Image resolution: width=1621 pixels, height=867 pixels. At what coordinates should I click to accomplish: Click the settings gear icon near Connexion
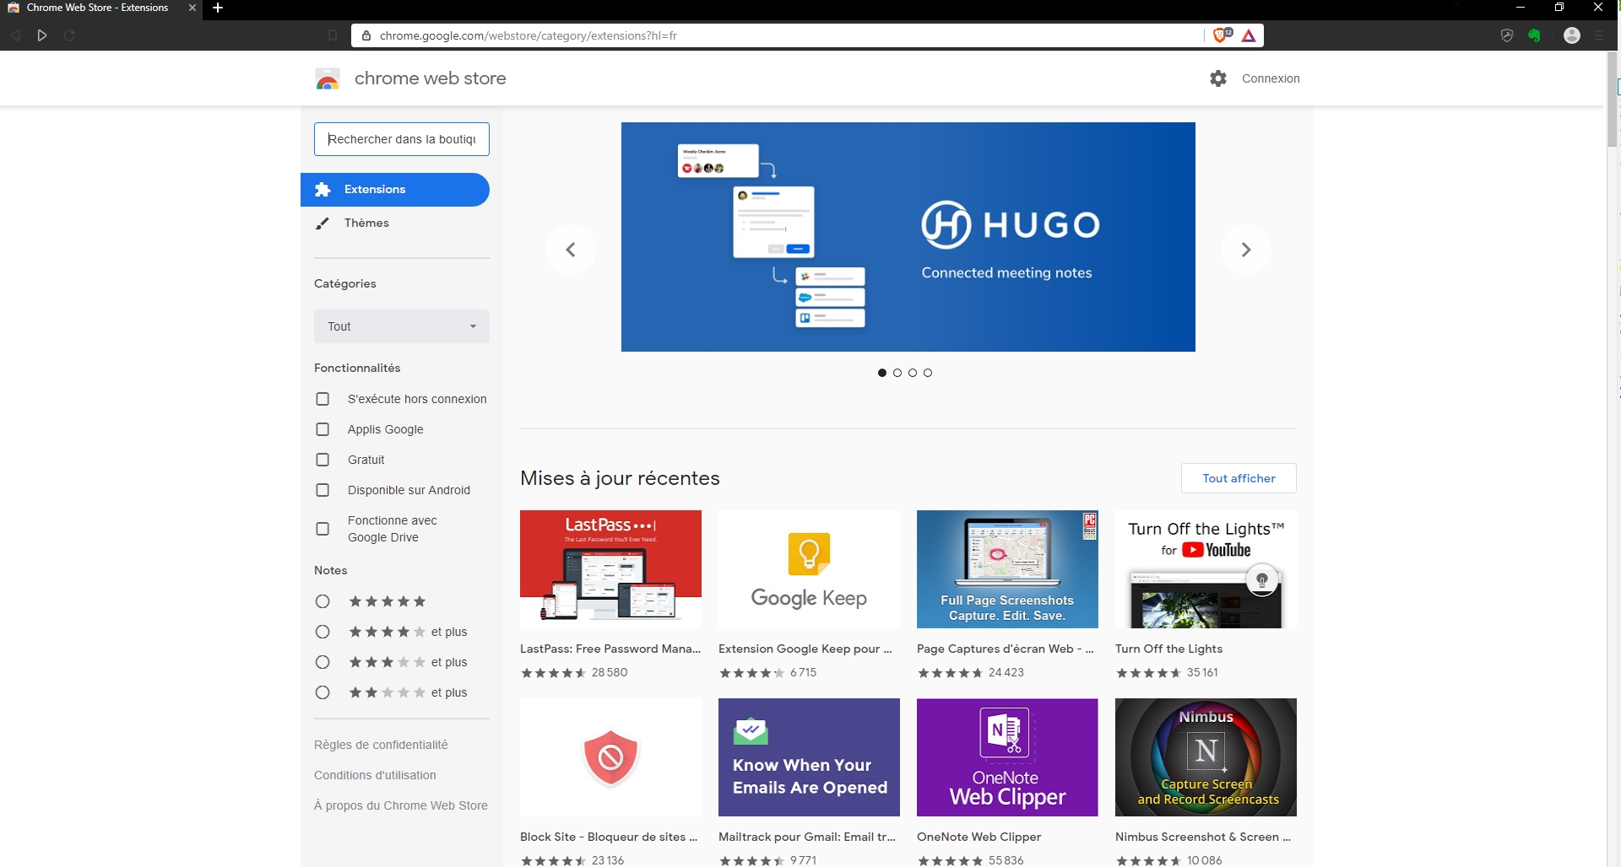point(1217,78)
